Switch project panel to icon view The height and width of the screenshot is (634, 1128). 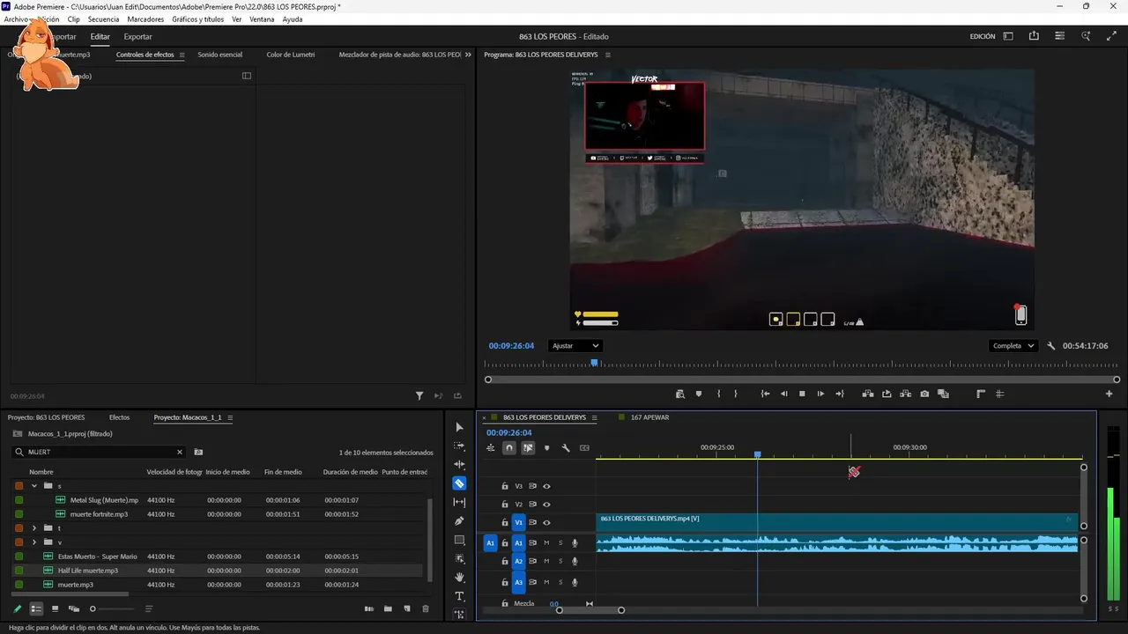coord(55,608)
